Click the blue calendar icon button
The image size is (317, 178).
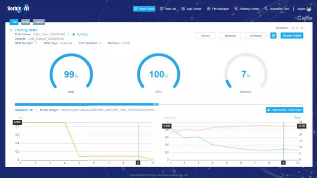point(273,36)
